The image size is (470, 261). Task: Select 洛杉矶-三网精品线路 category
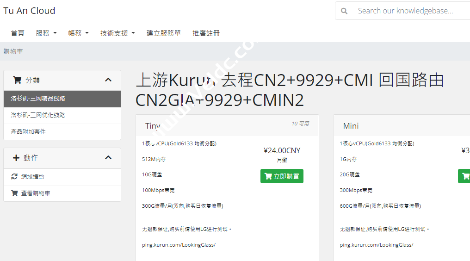(x=62, y=99)
